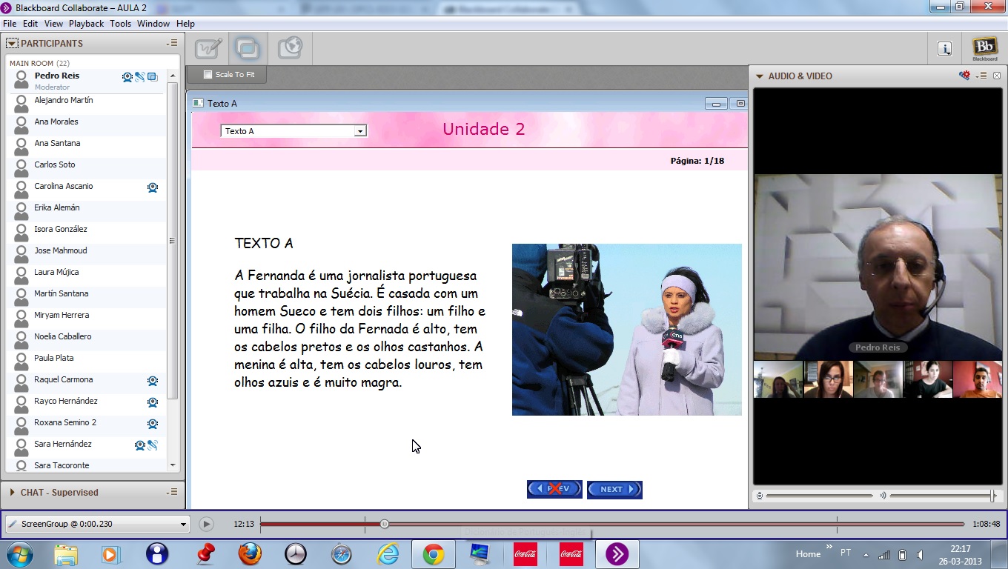Screen dimensions: 1008x569
Task: Select the first participant video thumbnail
Action: pyautogui.click(x=778, y=379)
